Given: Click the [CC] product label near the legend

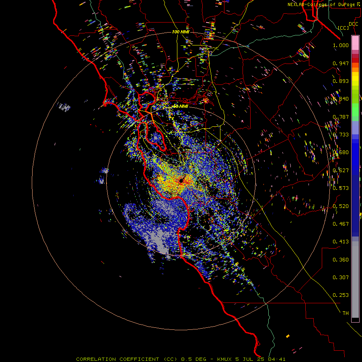Looking at the screenshot, I should click(x=343, y=28).
